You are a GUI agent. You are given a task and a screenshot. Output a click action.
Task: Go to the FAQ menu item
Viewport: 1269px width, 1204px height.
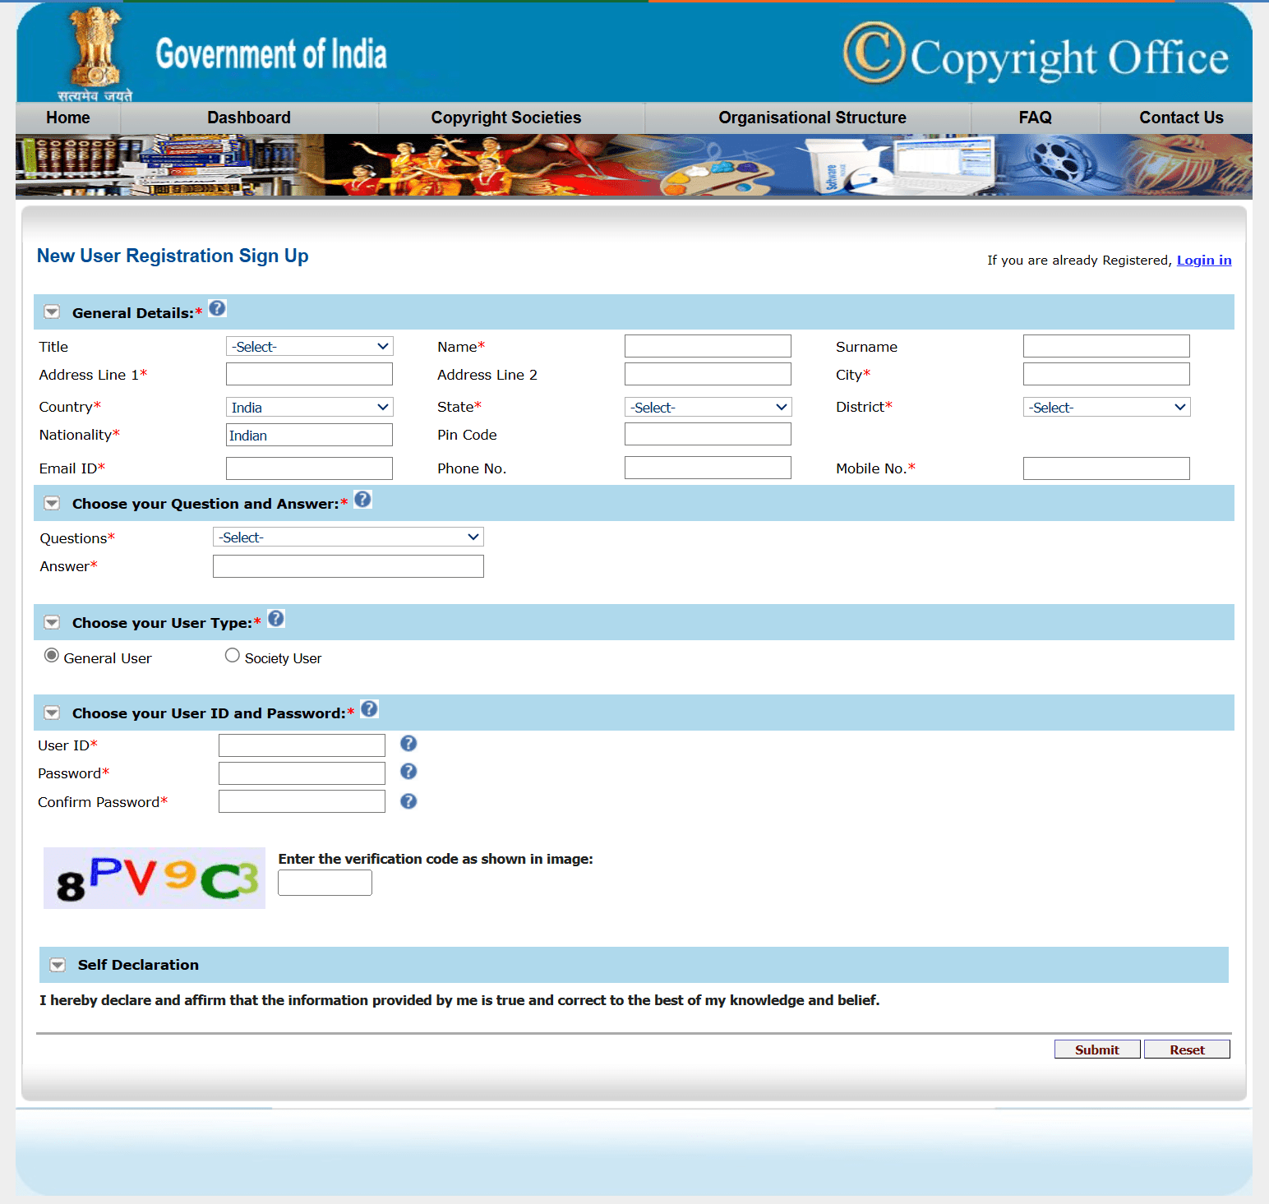1035,118
